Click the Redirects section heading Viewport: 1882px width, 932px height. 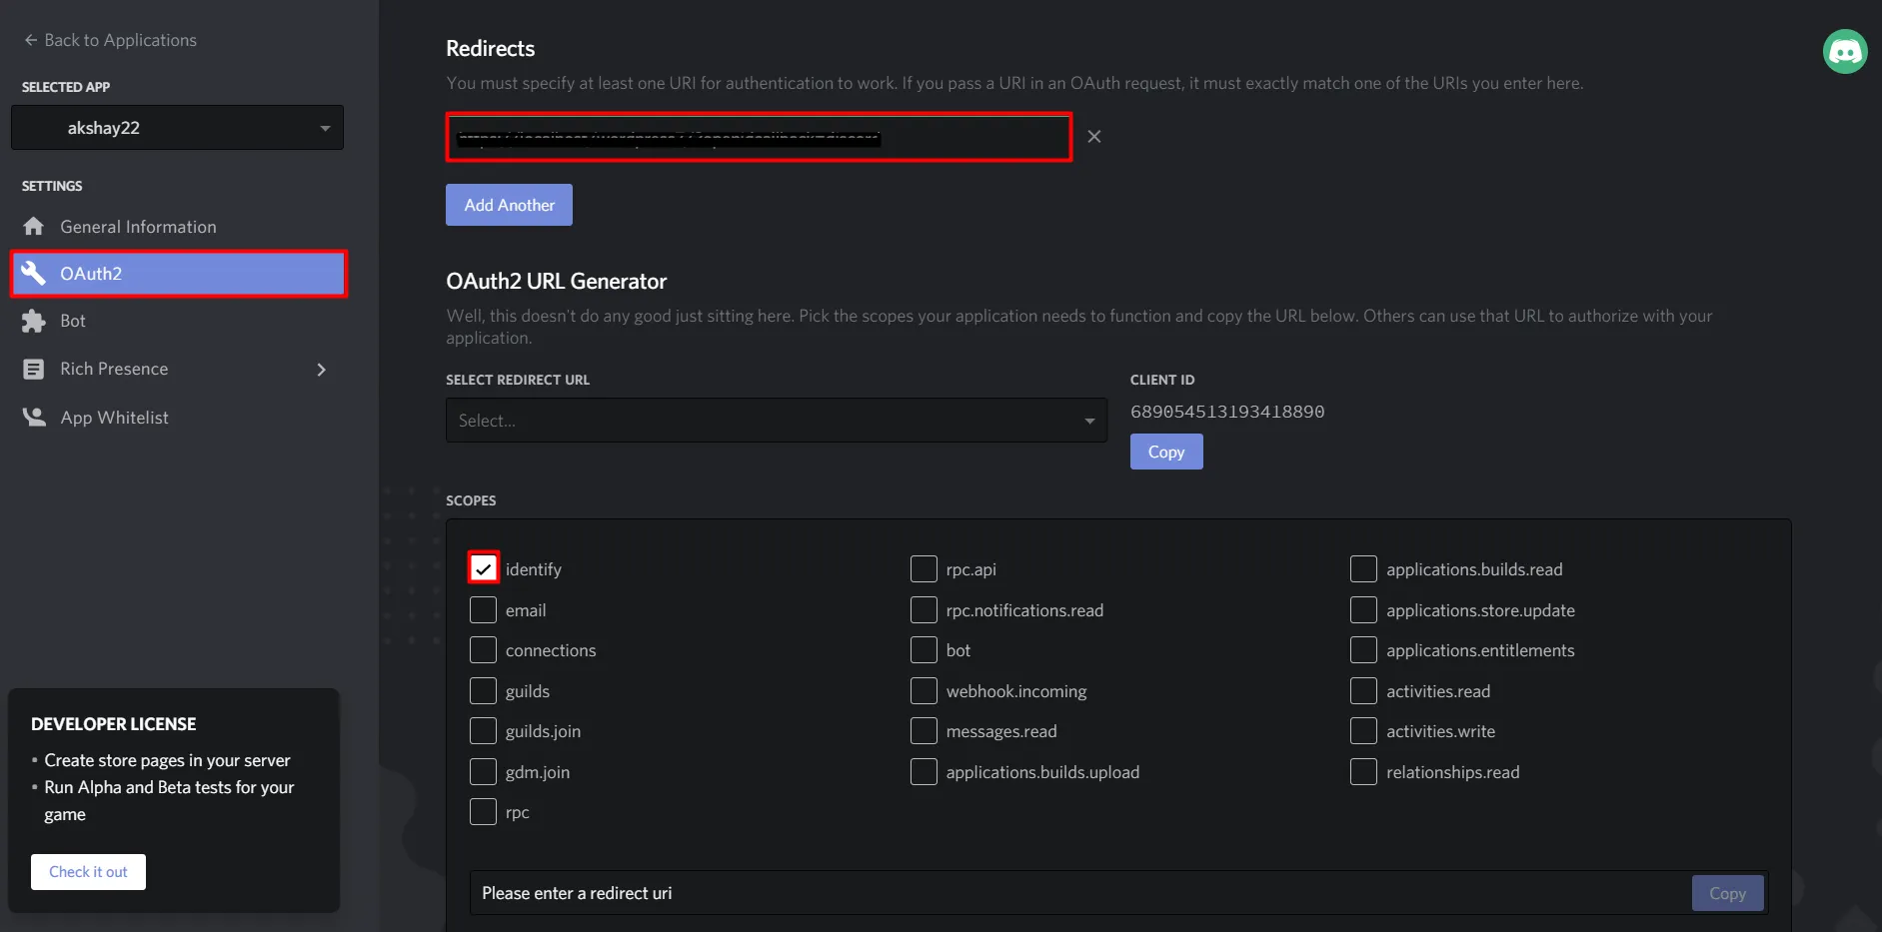(490, 48)
